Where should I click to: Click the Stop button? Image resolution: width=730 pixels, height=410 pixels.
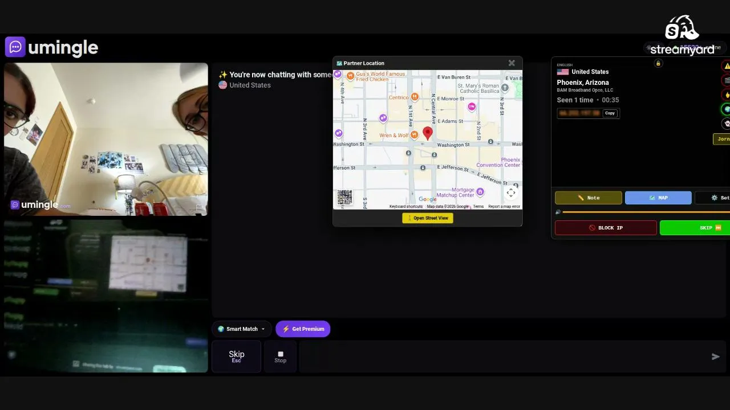click(x=280, y=356)
